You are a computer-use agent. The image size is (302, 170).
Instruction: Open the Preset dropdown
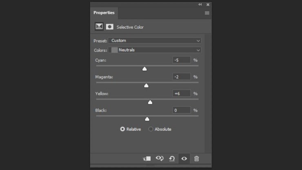point(155,40)
